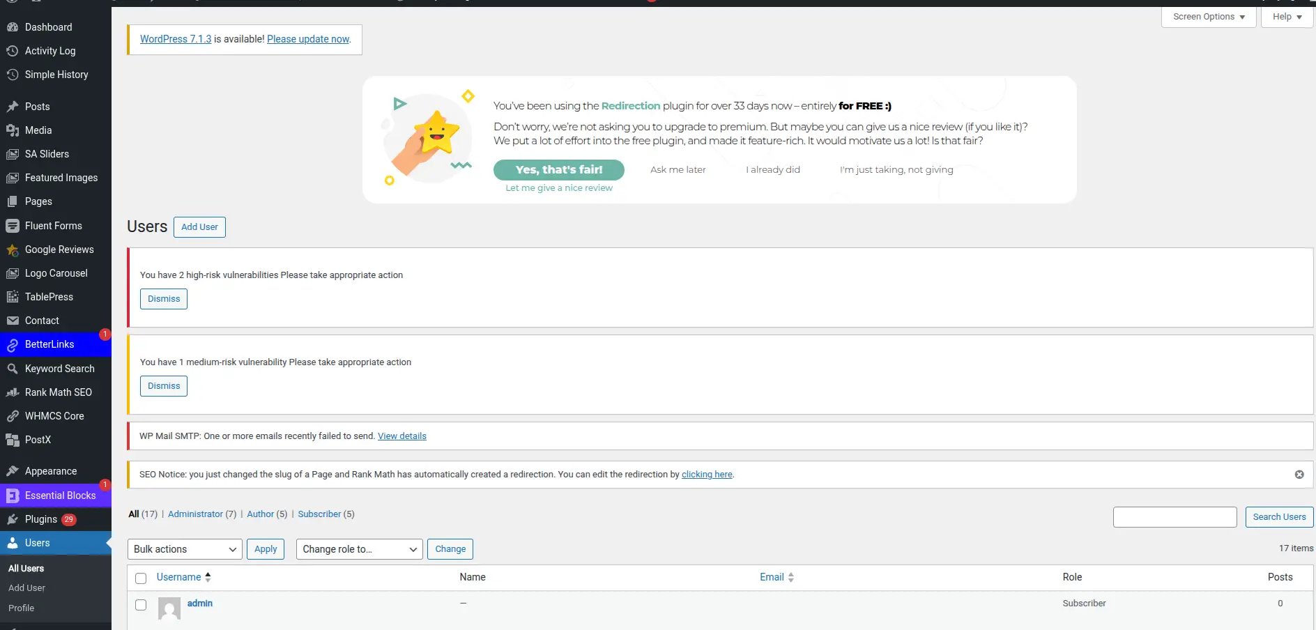Filter users by Administrator role
Screen dimensions: 1316x630
click(195, 514)
